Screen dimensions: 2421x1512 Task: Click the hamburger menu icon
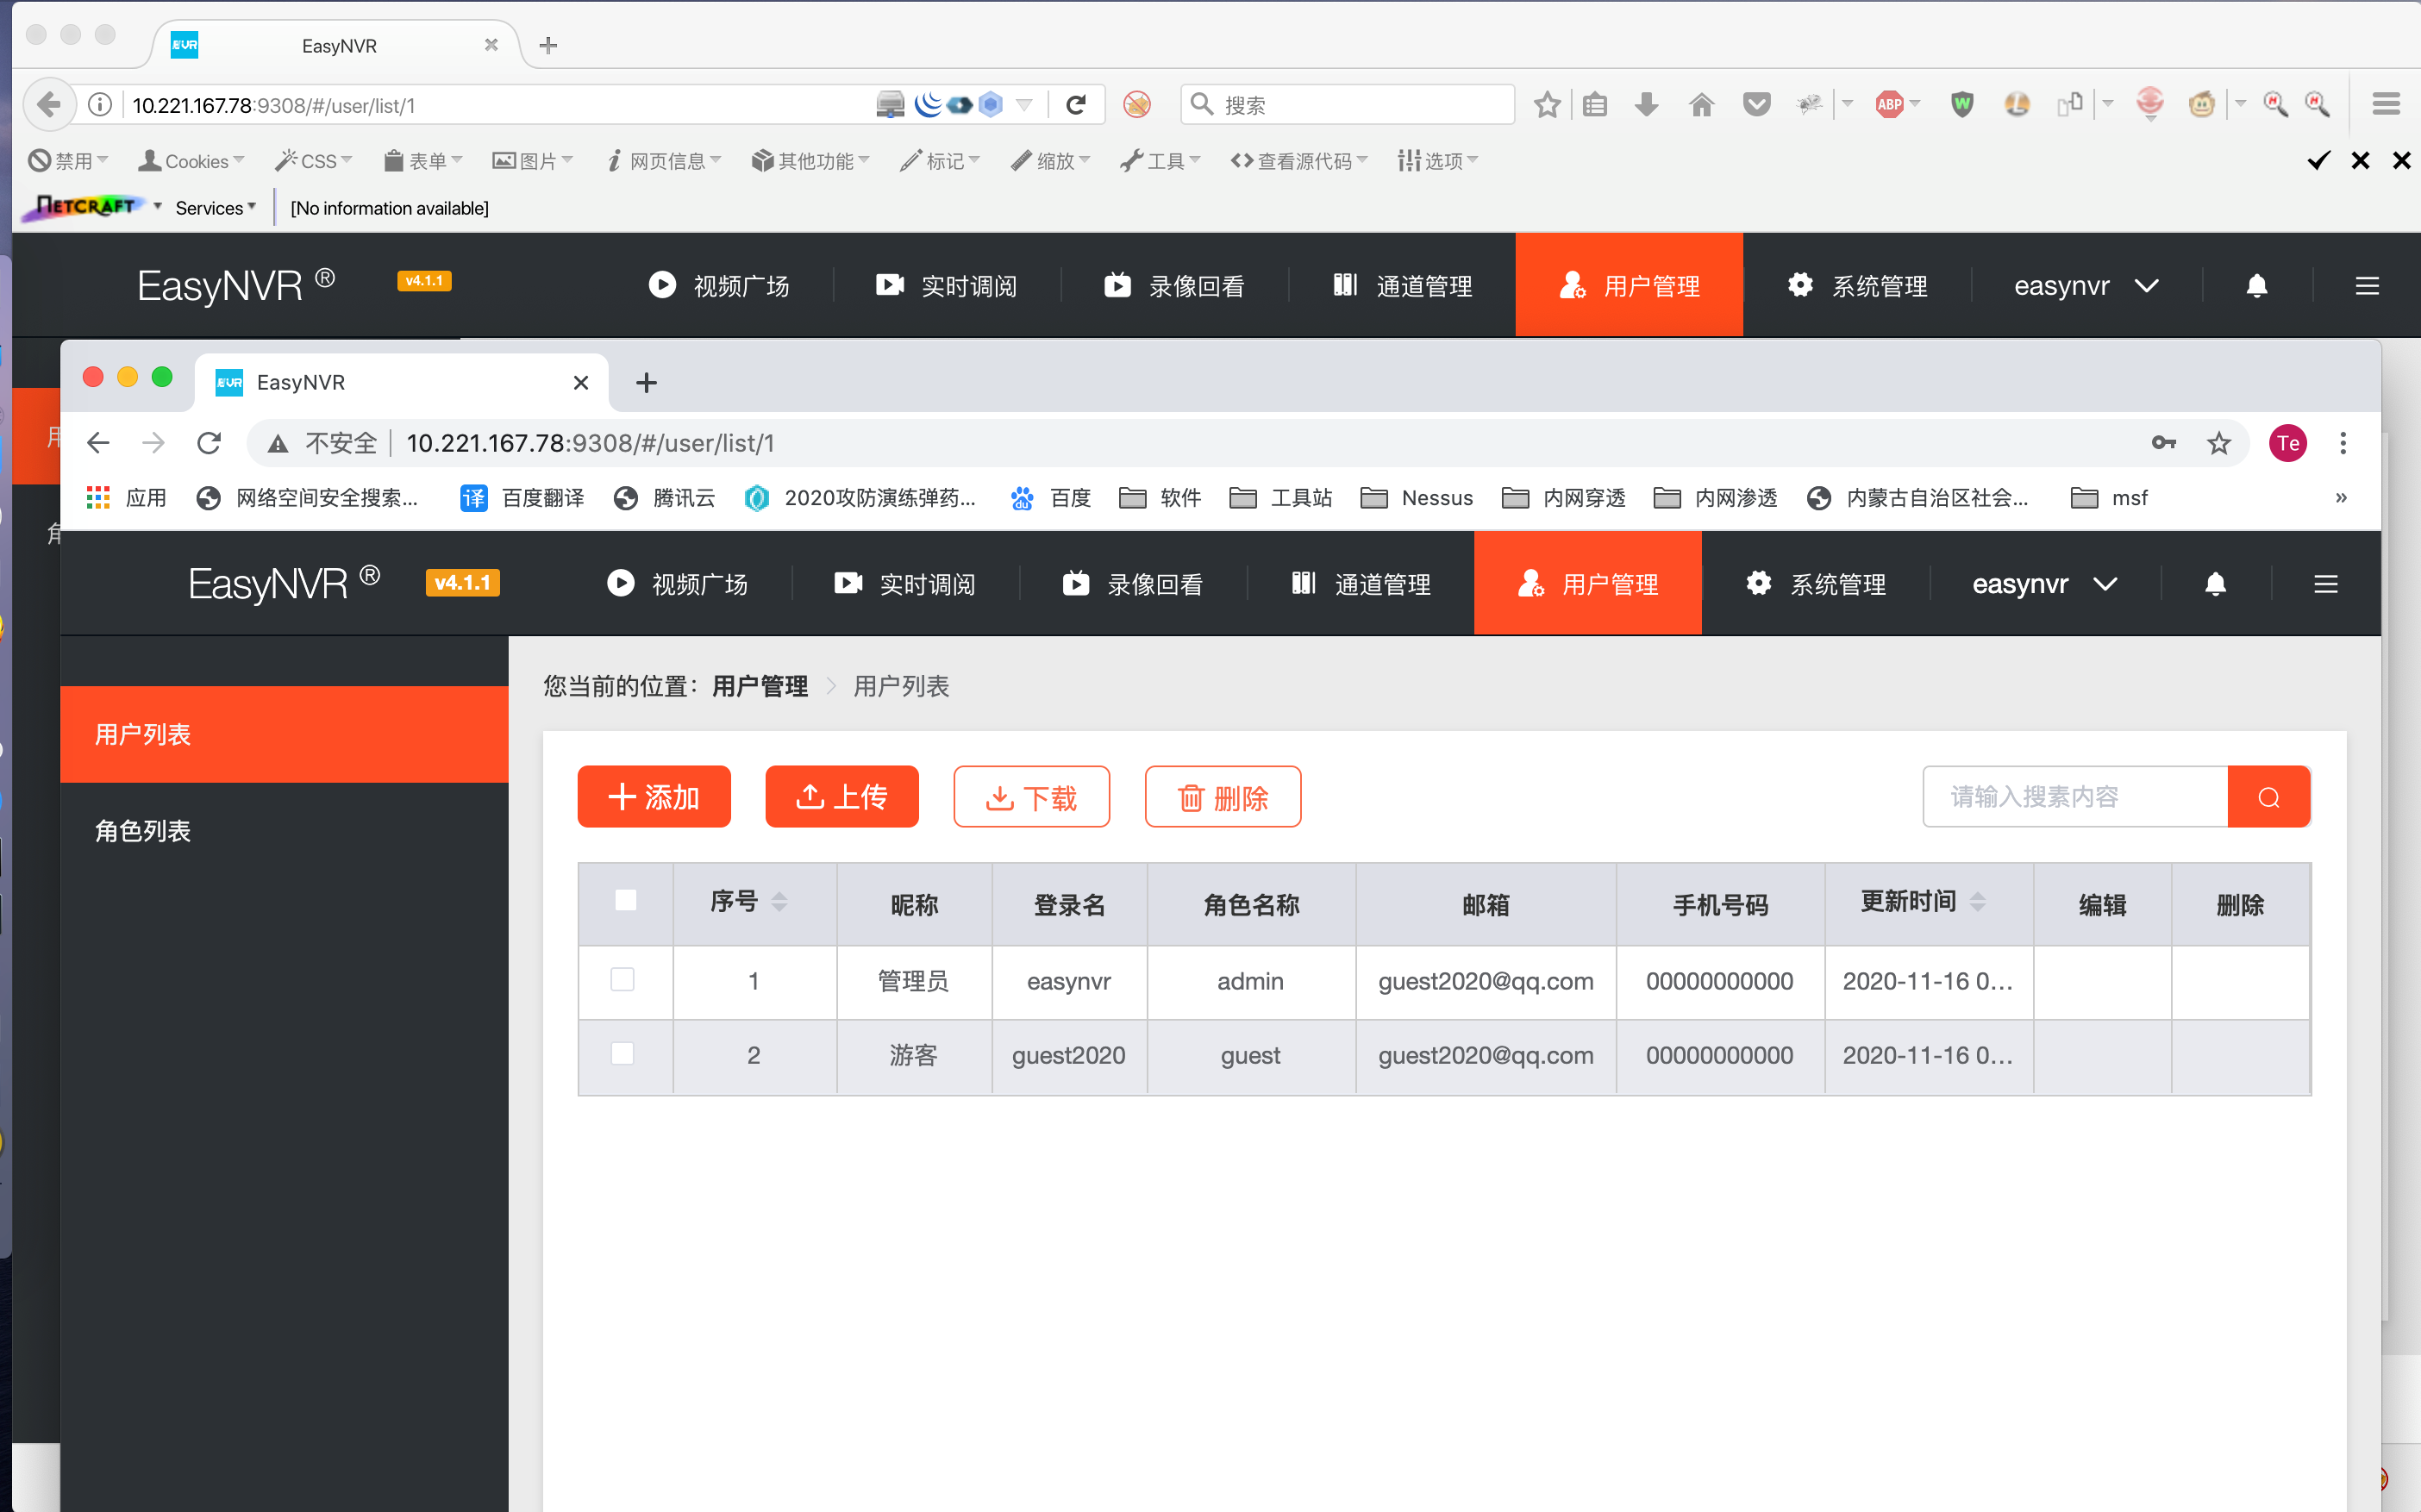(x=2327, y=584)
